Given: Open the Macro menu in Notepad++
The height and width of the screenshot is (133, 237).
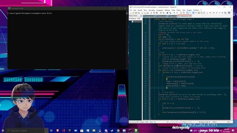Looking at the screenshot, I should tap(178, 10).
